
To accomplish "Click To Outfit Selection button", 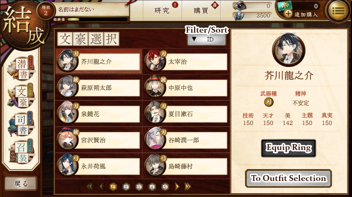I will point(288,178).
